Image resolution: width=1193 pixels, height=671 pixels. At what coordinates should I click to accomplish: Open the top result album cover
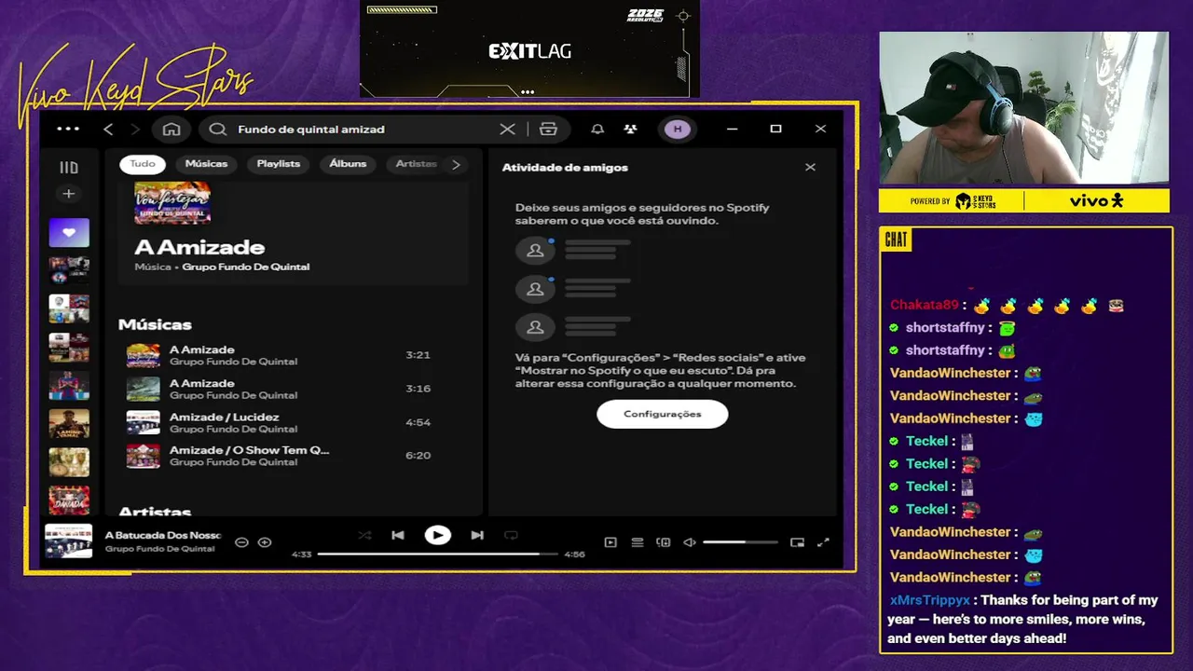click(172, 203)
